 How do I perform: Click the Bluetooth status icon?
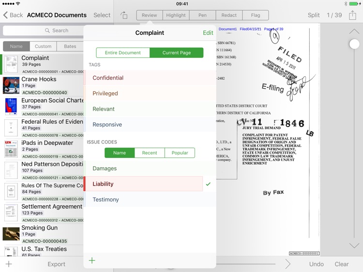coord(346,4)
